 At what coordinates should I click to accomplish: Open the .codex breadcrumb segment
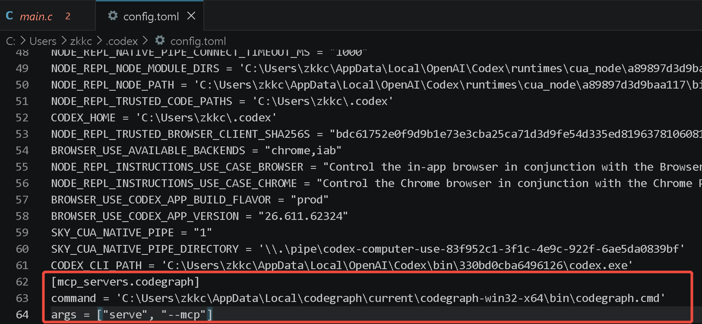[122, 41]
